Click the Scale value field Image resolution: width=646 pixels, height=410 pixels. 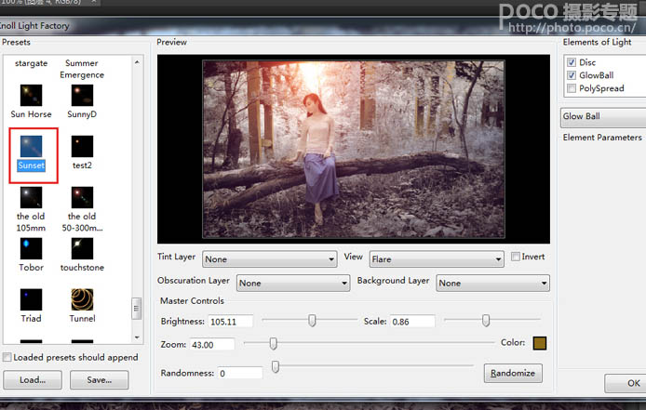(x=412, y=322)
